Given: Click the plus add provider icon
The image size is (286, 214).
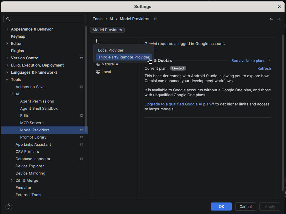Looking at the screenshot, I should [97, 41].
